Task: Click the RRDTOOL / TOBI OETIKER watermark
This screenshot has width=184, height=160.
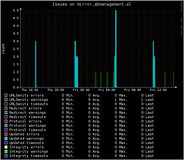Action: tap(182, 19)
